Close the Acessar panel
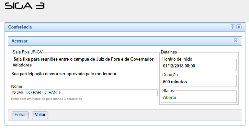This screenshot has height=130, width=249. pyautogui.click(x=235, y=41)
